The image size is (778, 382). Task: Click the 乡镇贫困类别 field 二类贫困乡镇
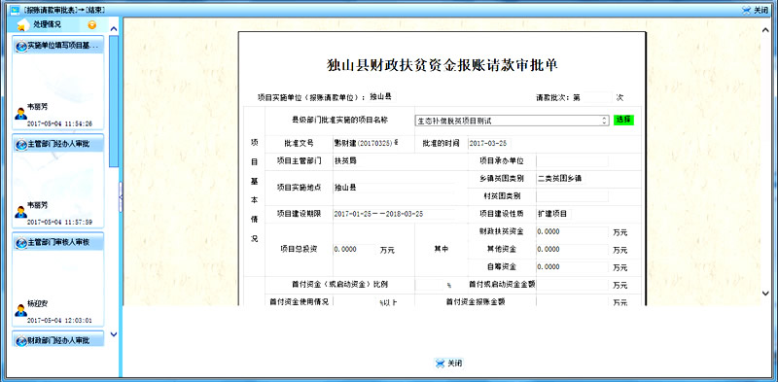click(561, 179)
